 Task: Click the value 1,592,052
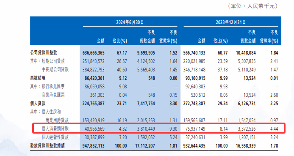(x=146, y=137)
